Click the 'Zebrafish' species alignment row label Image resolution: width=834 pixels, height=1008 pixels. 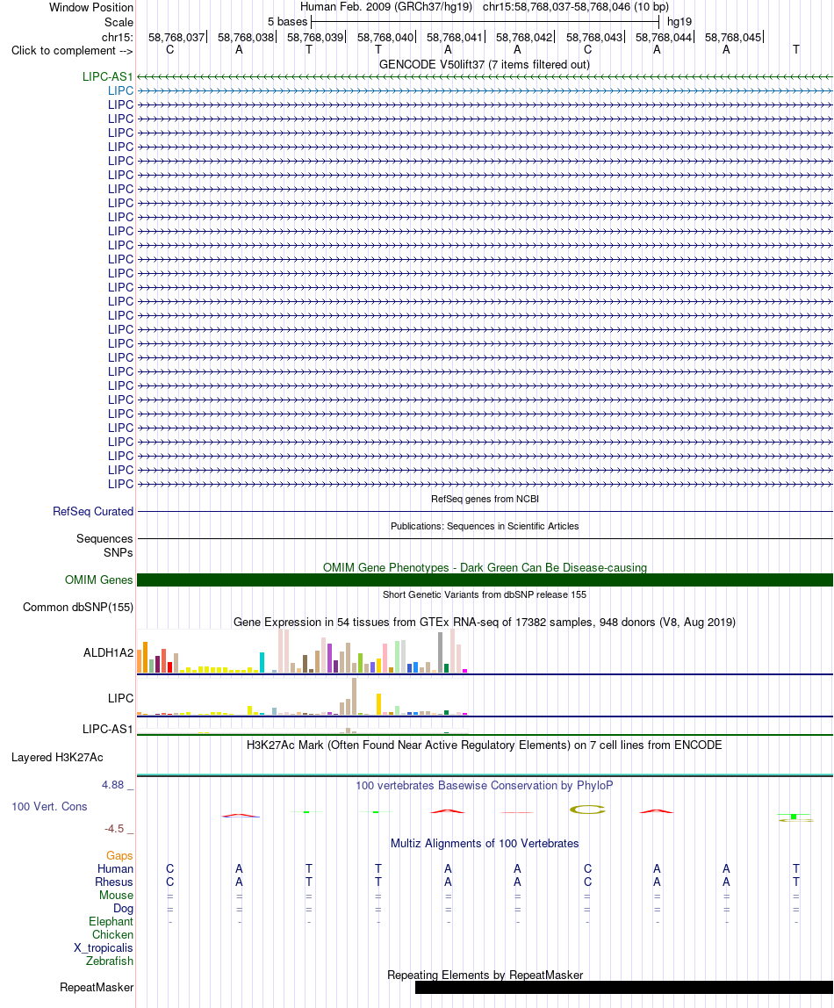point(110,961)
